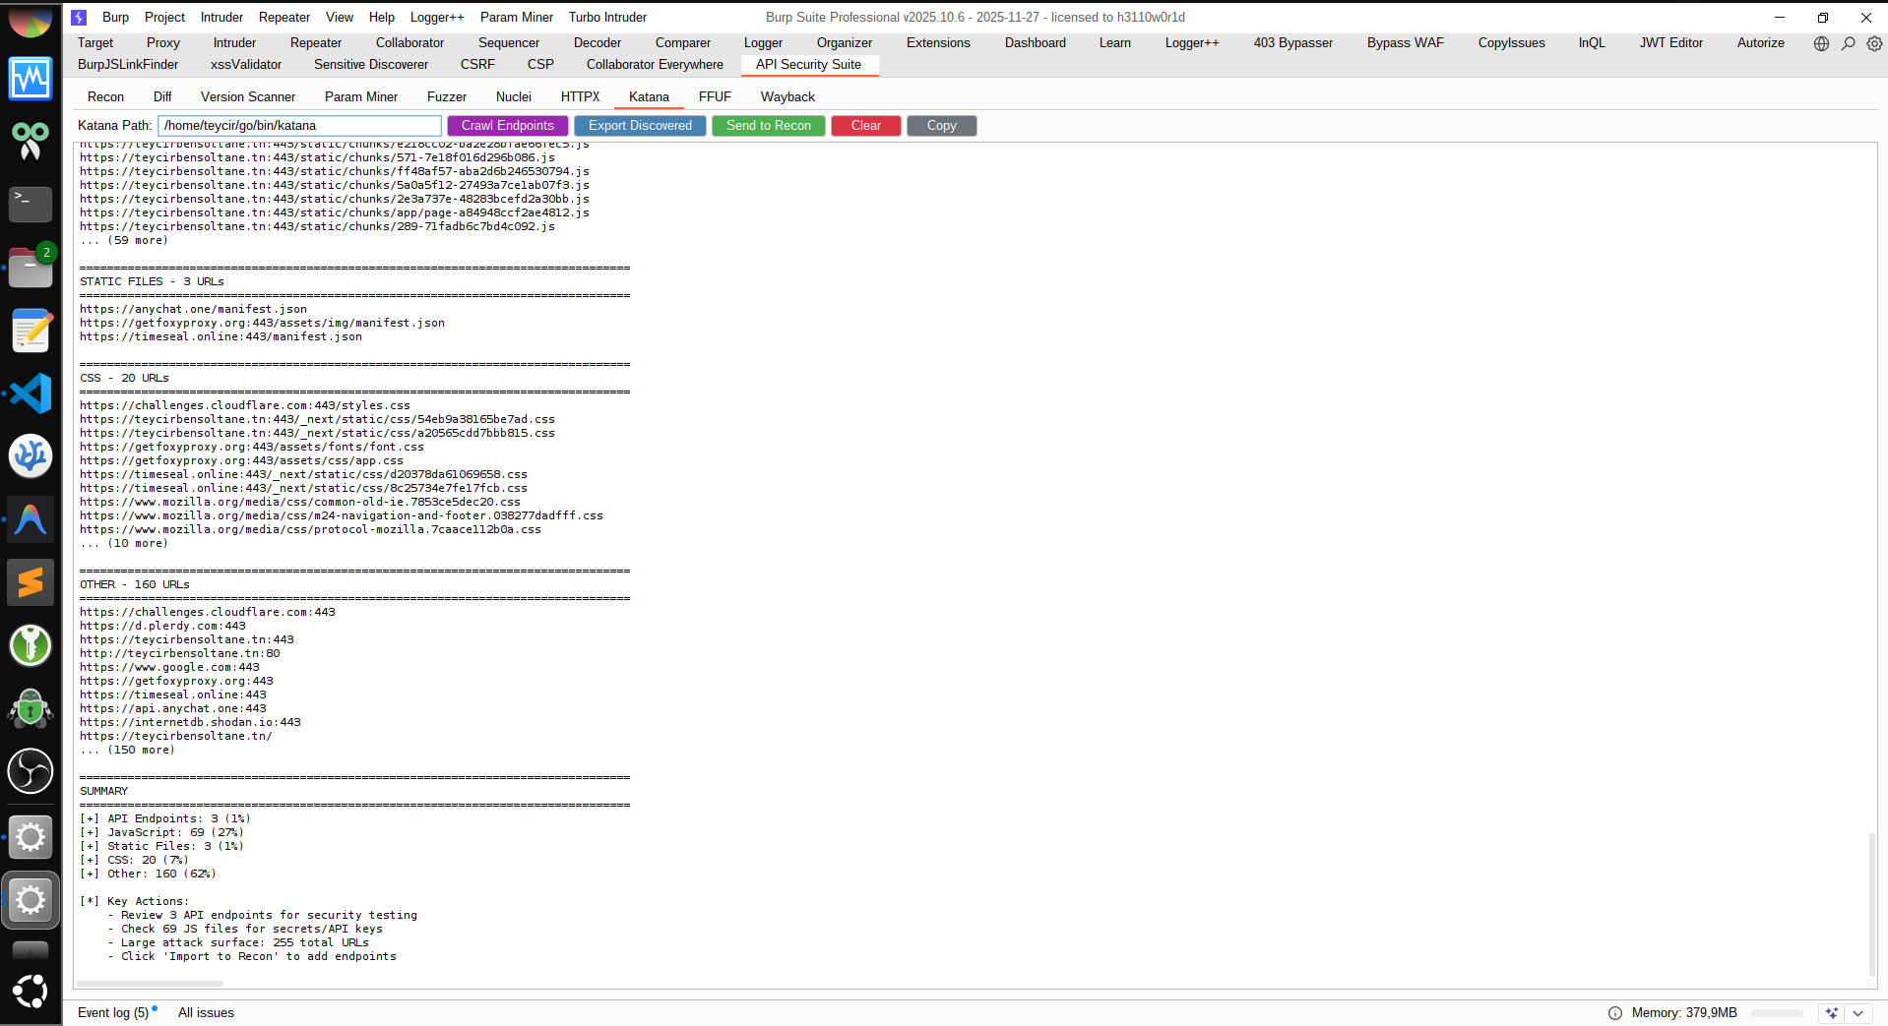Image resolution: width=1888 pixels, height=1026 pixels.
Task: Open the Autorize tab
Action: pos(1761,43)
